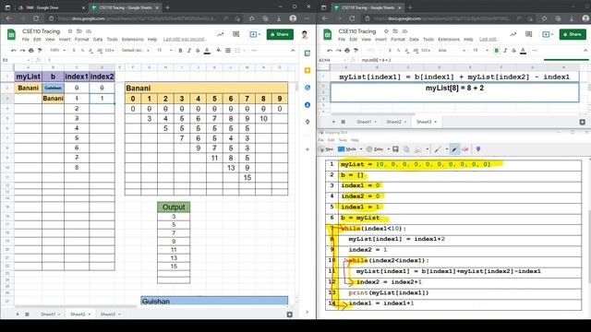Click Explore button in right Sheets window
The width and height of the screenshot is (591, 332).
[x=583, y=122]
